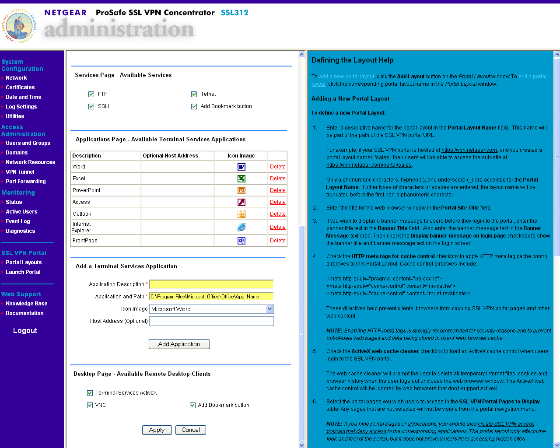Click the FrontPage icon image
This screenshot has width=560, height=448.
click(241, 241)
